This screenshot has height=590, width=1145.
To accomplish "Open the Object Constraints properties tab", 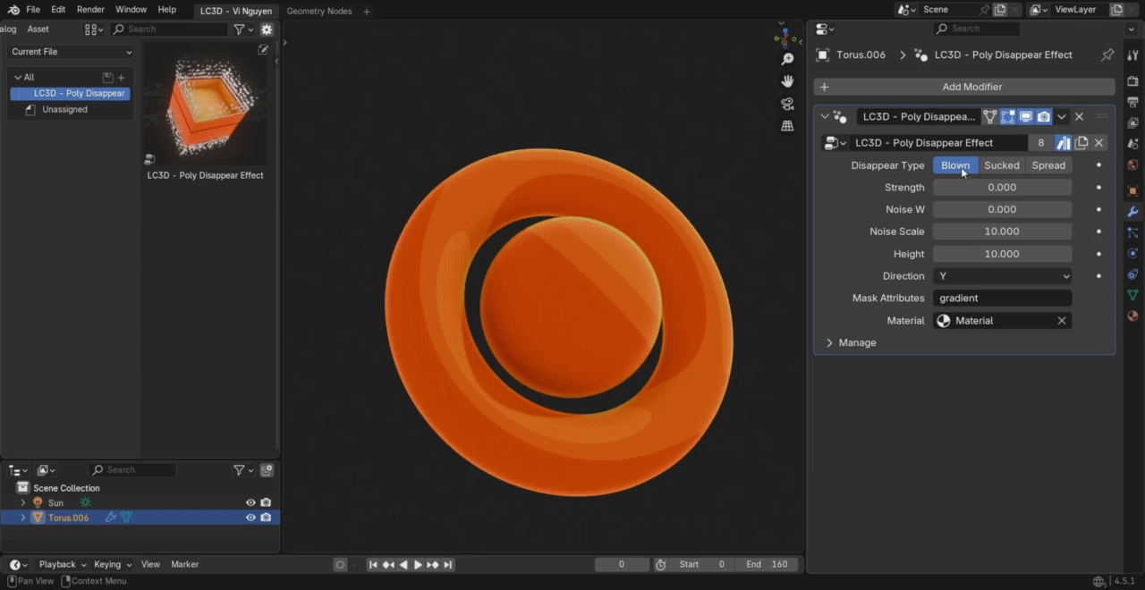I will pos(1132,274).
